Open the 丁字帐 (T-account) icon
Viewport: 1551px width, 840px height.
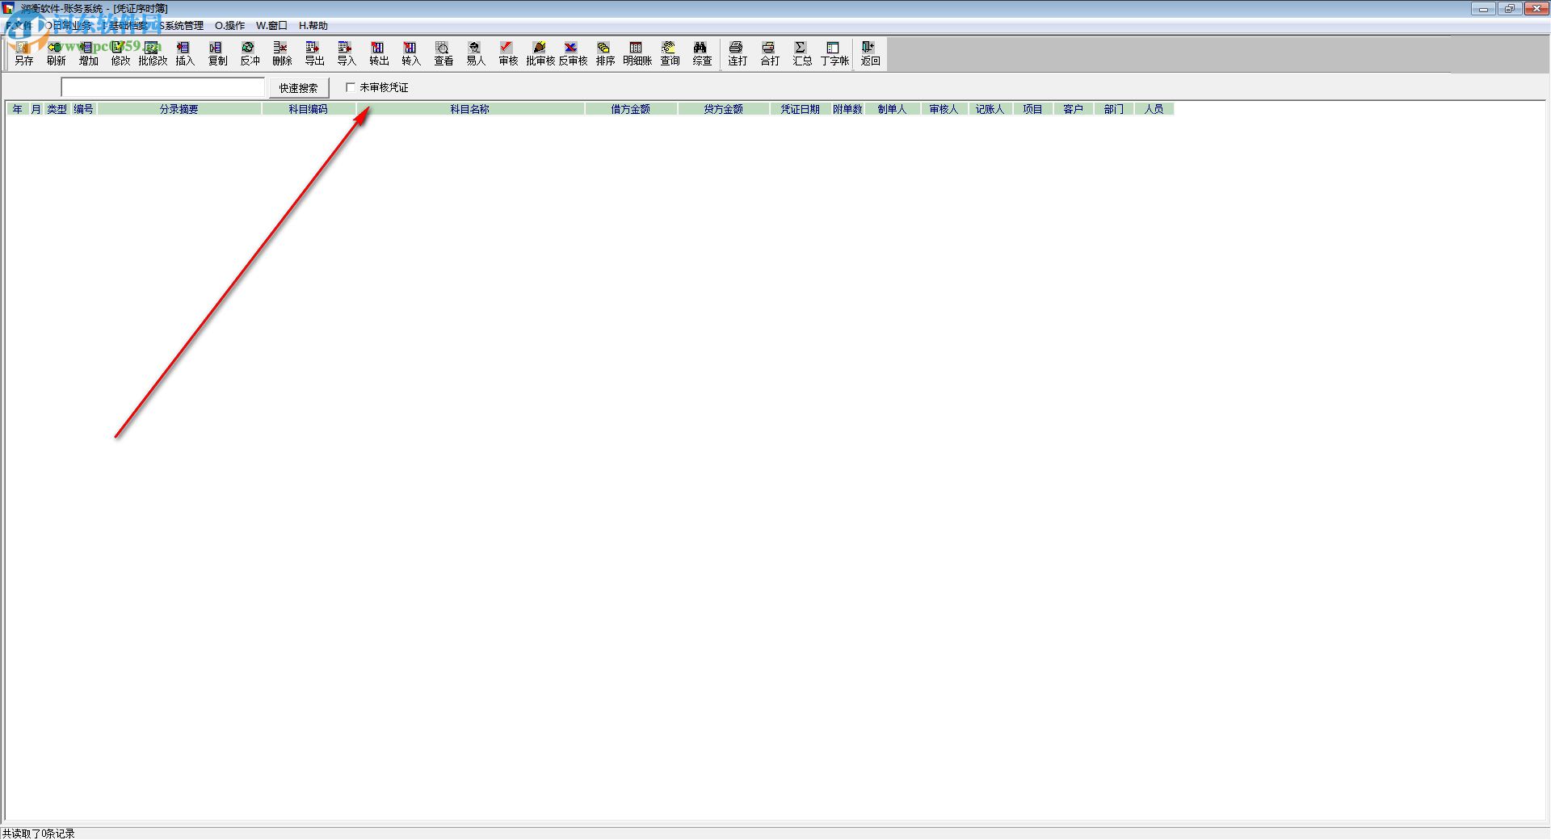point(834,53)
